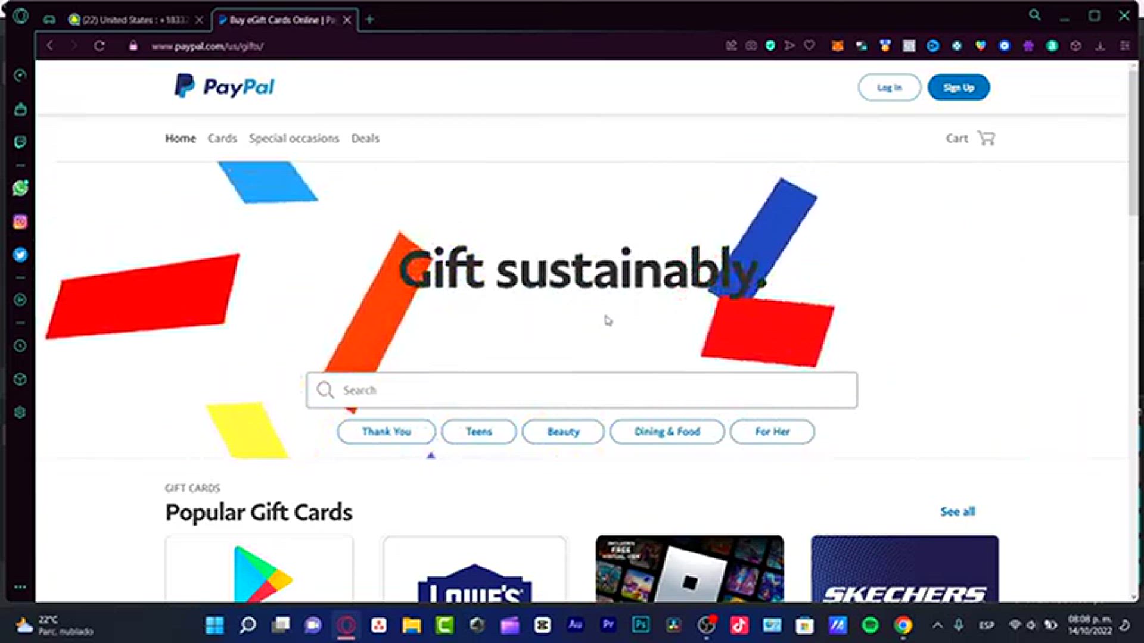Click the site padlock security icon

[x=133, y=46]
